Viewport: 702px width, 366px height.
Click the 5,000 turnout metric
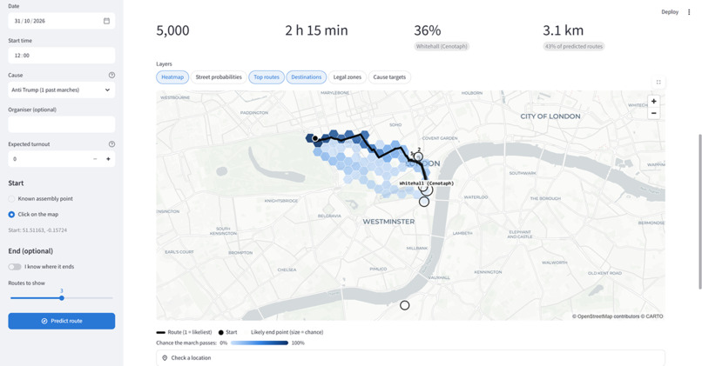[x=172, y=30]
